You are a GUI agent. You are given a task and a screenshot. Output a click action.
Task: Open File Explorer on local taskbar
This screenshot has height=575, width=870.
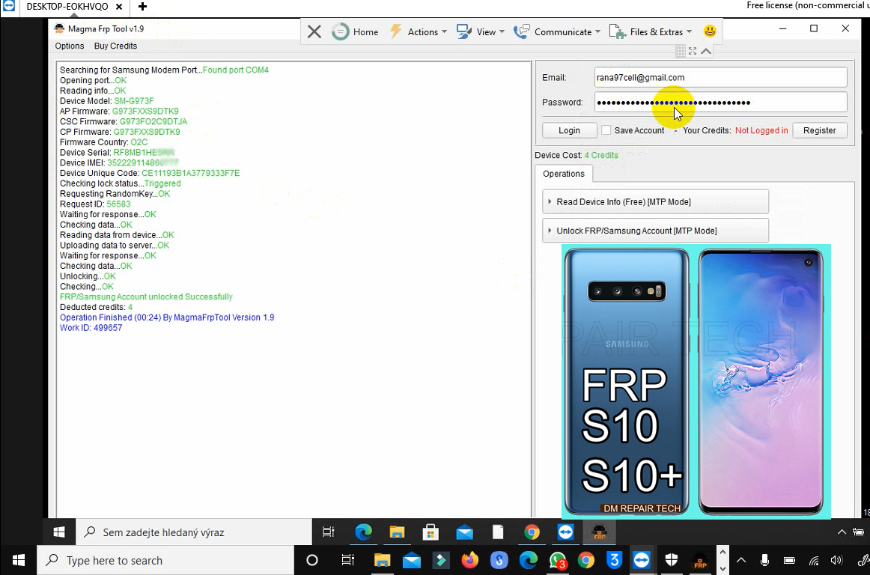(383, 561)
